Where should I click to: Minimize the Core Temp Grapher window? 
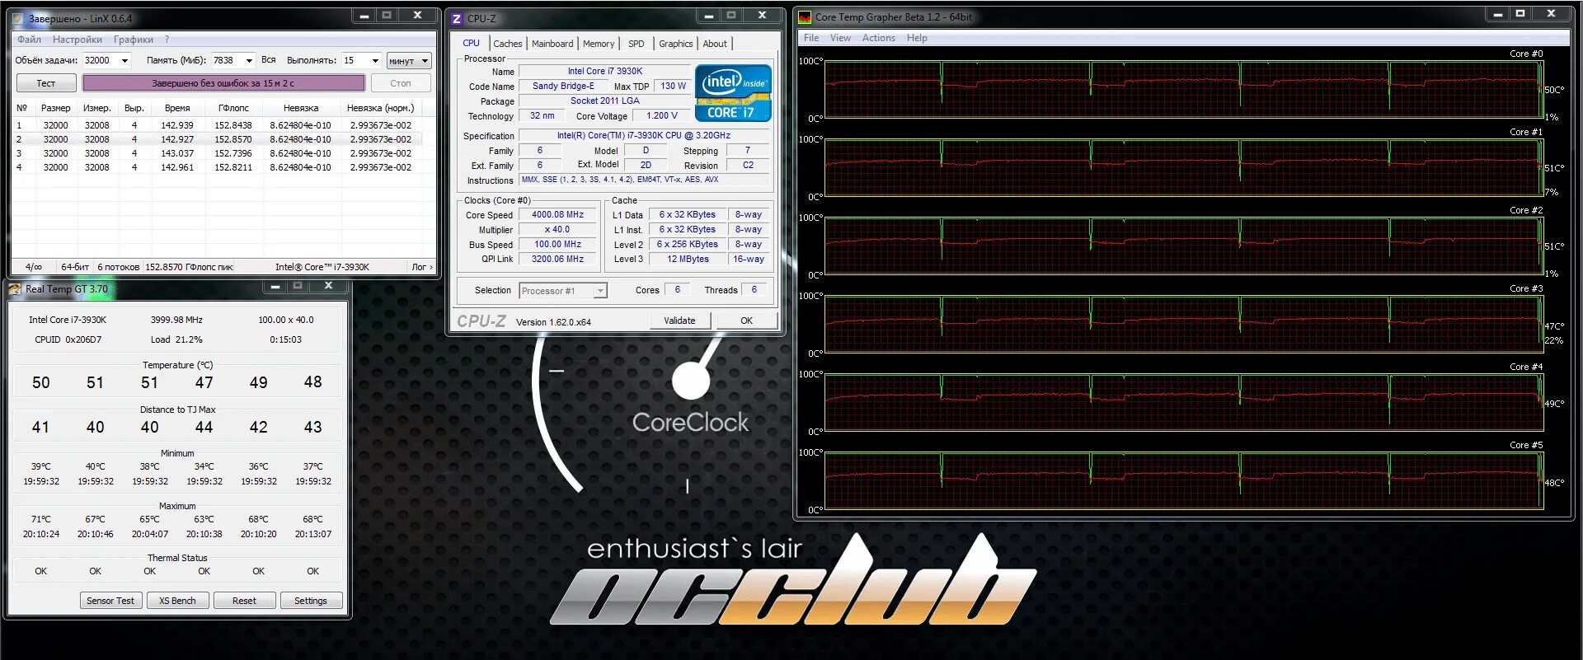point(1498,13)
